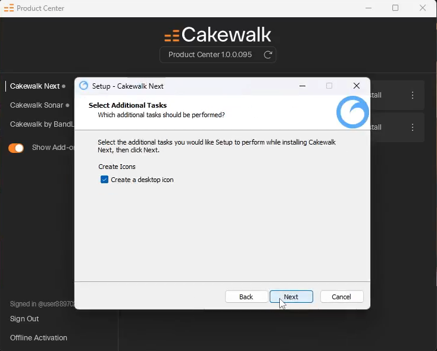Sign Out of the Product Center
Screen dimensions: 437x351
(x=24, y=318)
